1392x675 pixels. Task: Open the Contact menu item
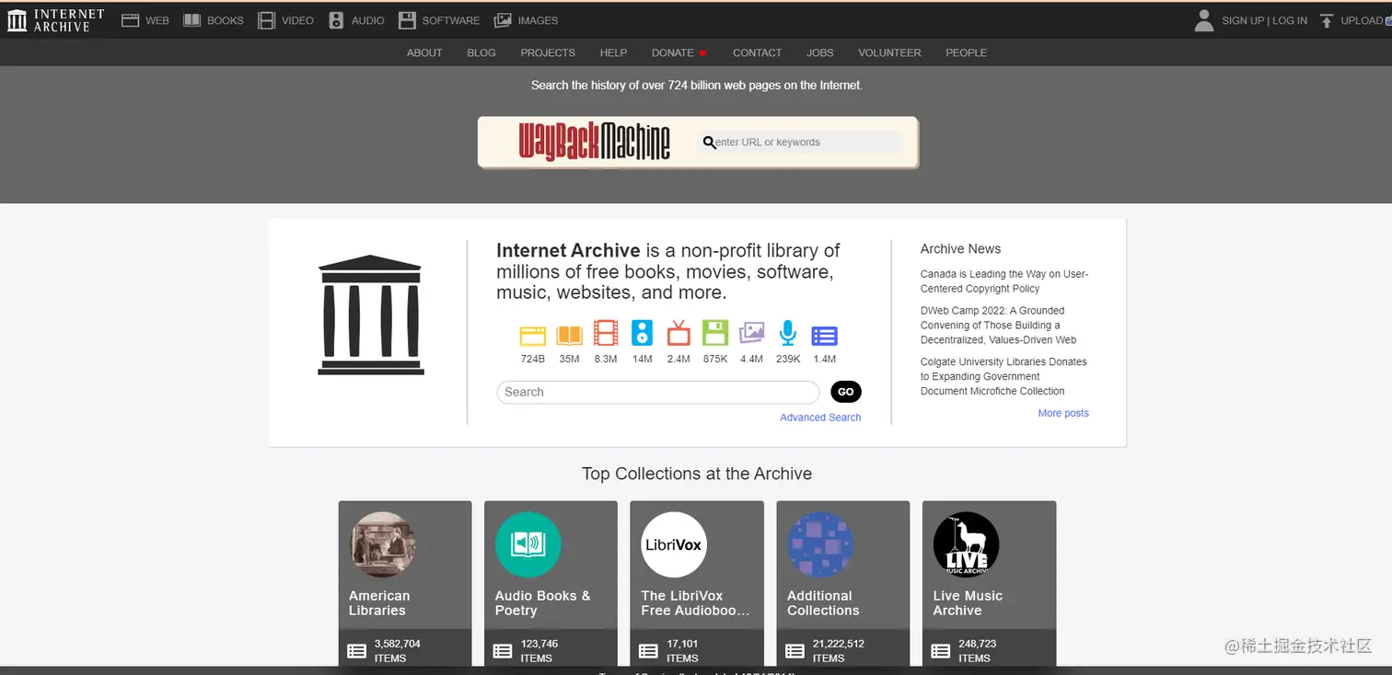(x=757, y=52)
